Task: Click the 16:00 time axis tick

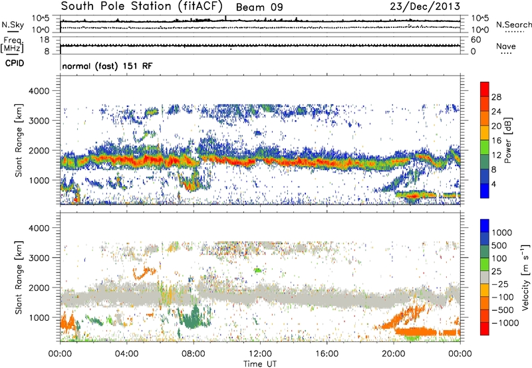Action: [x=327, y=354]
